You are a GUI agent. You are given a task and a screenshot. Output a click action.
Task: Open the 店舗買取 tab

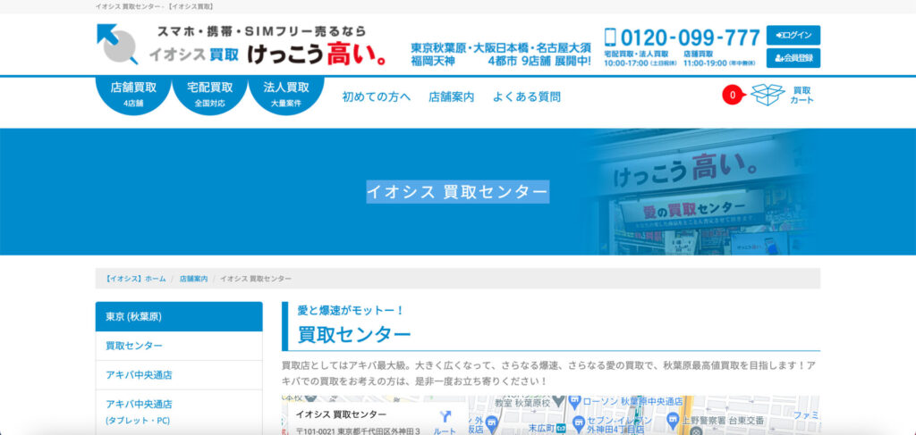tap(133, 95)
